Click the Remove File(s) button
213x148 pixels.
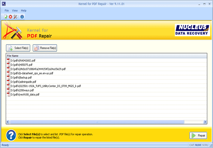coord(45,48)
